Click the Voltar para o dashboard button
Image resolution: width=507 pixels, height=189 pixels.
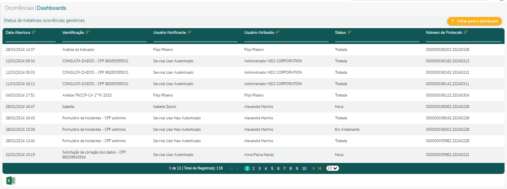(x=475, y=21)
